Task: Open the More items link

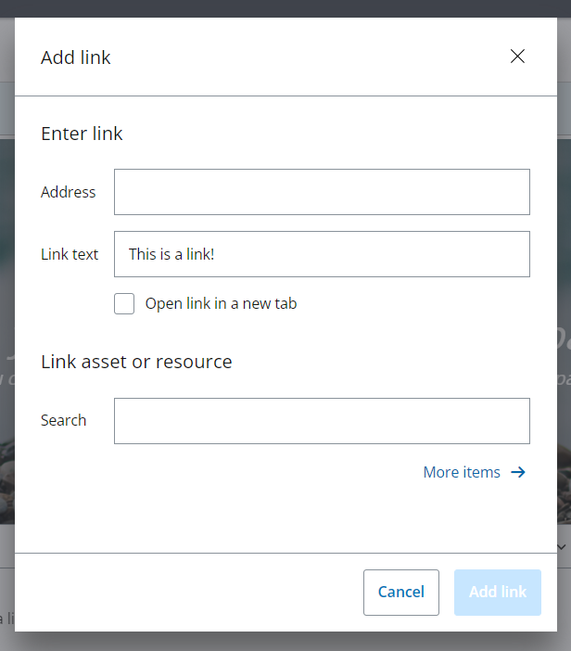Action: (x=462, y=472)
